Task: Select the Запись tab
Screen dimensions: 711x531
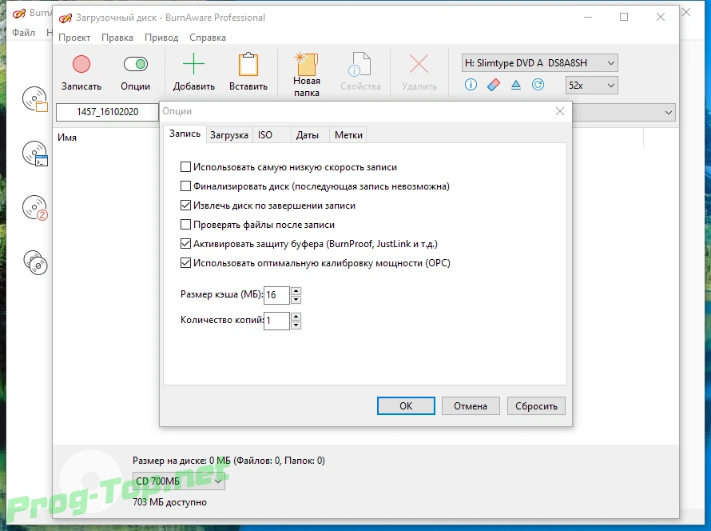Action: 185,134
